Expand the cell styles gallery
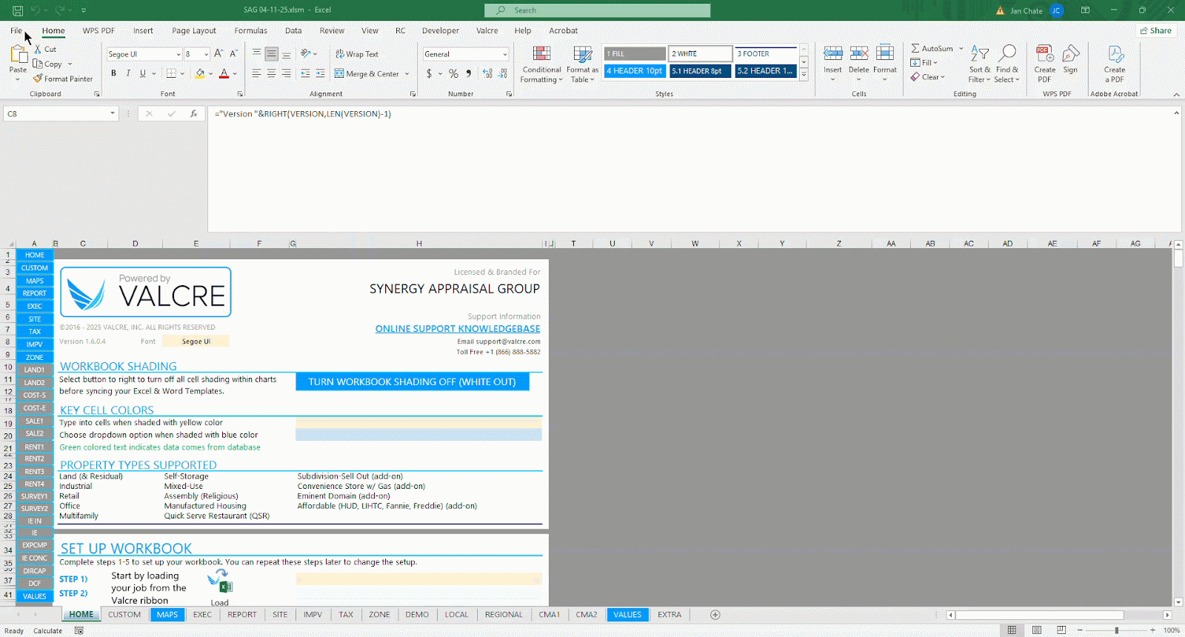This screenshot has height=637, width=1185. [x=804, y=74]
